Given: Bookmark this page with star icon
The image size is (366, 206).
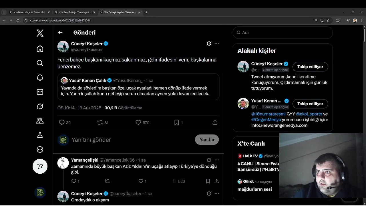Looking at the screenshot, I should click(328, 20).
